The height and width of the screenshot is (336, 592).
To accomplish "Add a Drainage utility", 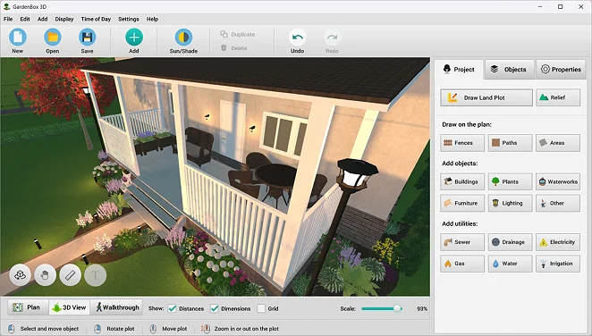I will pos(510,242).
